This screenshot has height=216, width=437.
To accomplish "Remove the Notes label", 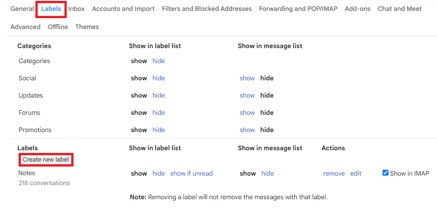I will [334, 173].
